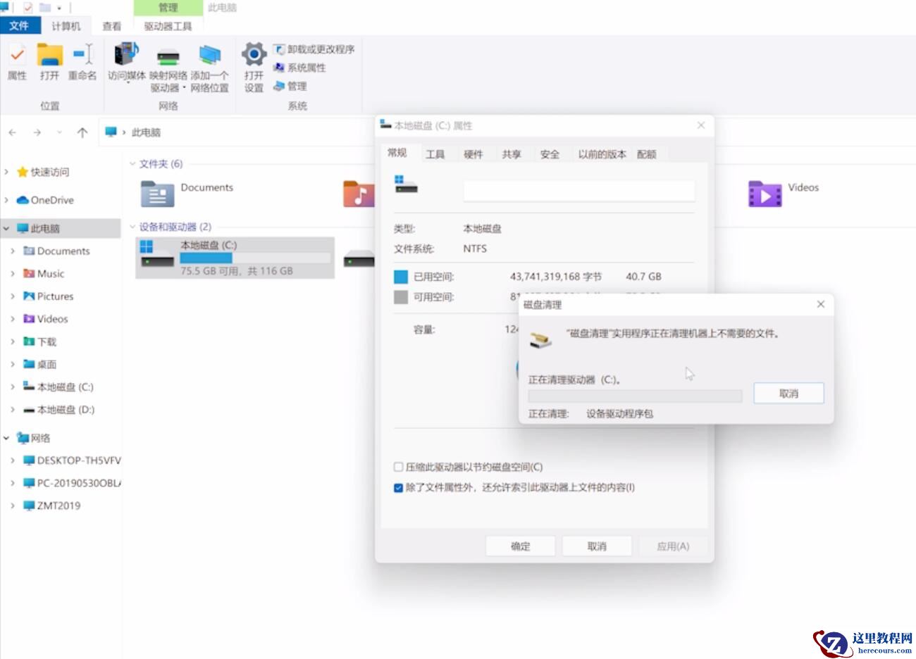Uncheck the drive content indexing checkbox
This screenshot has height=659, width=916.
coord(399,487)
